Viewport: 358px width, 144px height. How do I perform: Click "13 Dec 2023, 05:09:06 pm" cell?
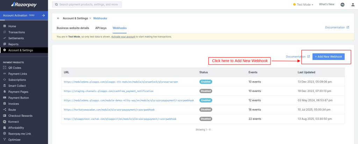click(315, 82)
